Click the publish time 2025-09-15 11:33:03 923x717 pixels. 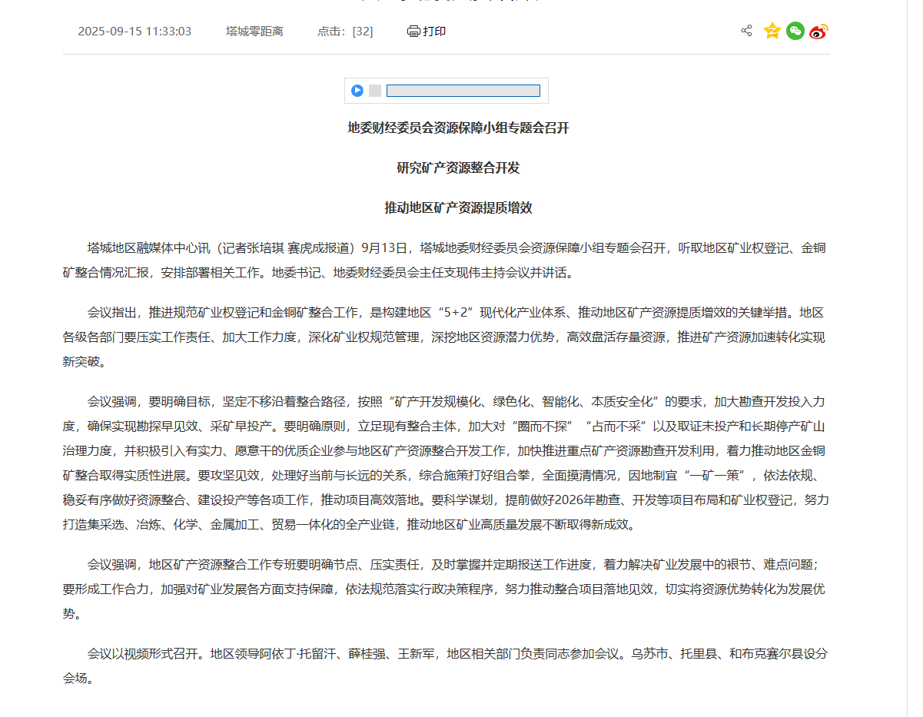134,32
